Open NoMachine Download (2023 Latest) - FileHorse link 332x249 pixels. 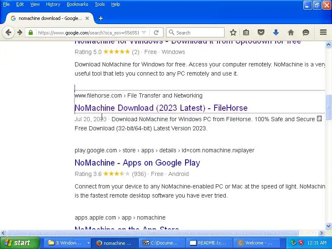point(161,108)
